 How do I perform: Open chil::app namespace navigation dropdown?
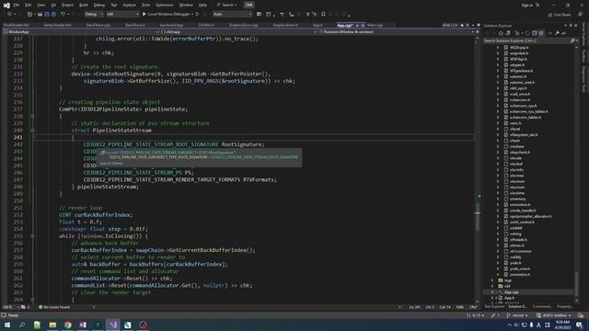(x=238, y=32)
